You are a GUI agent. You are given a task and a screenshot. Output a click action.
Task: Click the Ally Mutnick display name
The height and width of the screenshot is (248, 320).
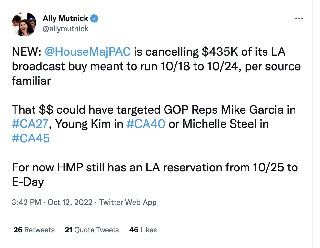65,19
